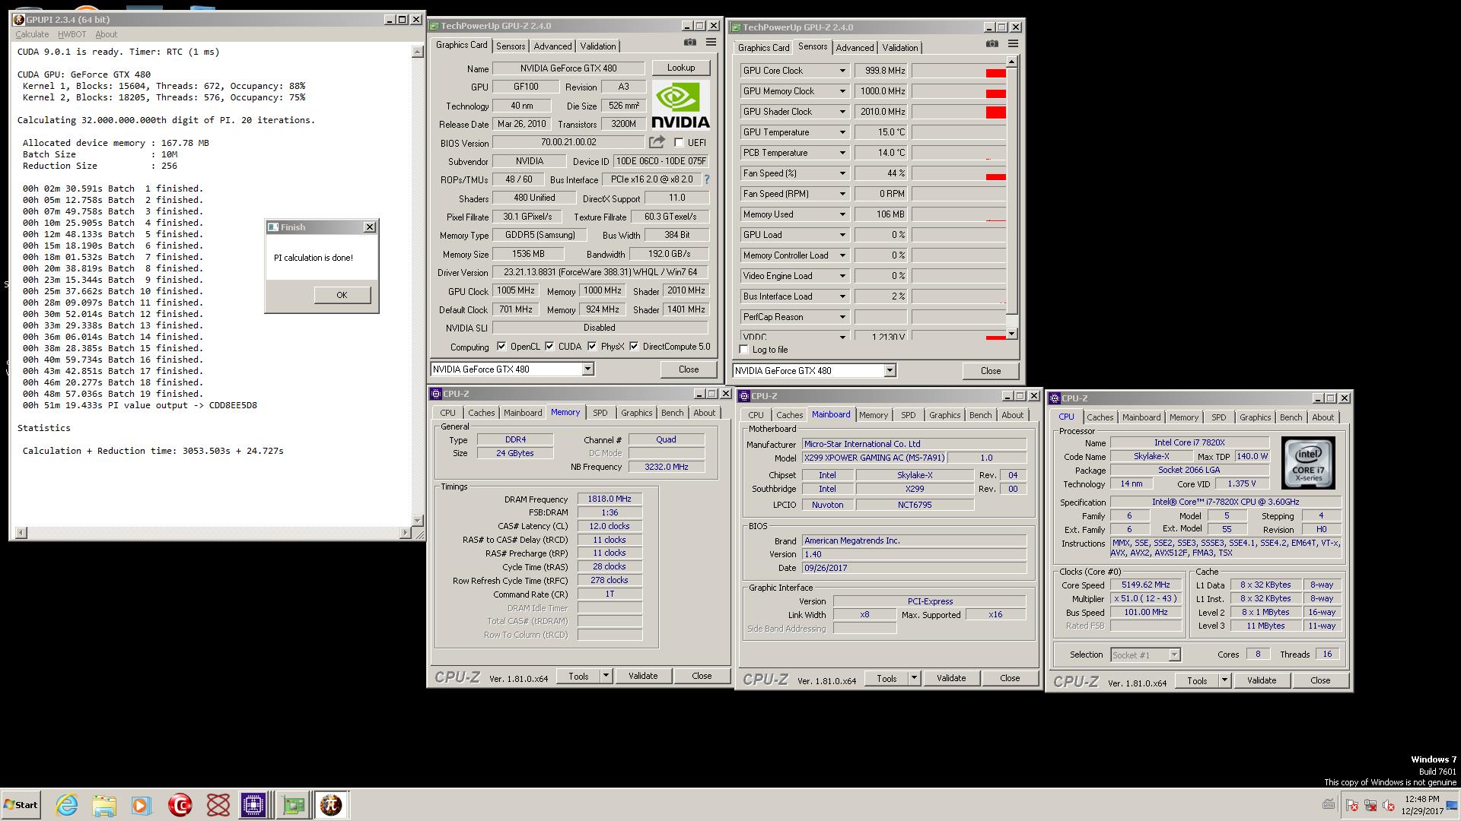Click the Lookup button in GPU-Z
The image size is (1461, 821).
(x=681, y=68)
